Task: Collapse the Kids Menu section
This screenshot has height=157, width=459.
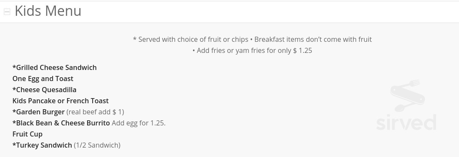Action: coord(7,12)
